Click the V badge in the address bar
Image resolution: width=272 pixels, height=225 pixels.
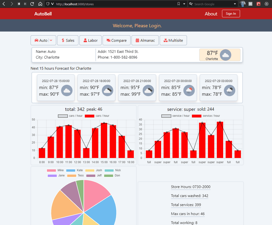point(52,4)
